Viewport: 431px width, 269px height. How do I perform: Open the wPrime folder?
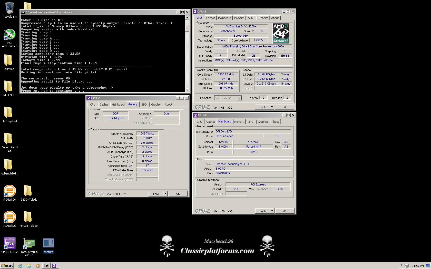tap(9, 62)
